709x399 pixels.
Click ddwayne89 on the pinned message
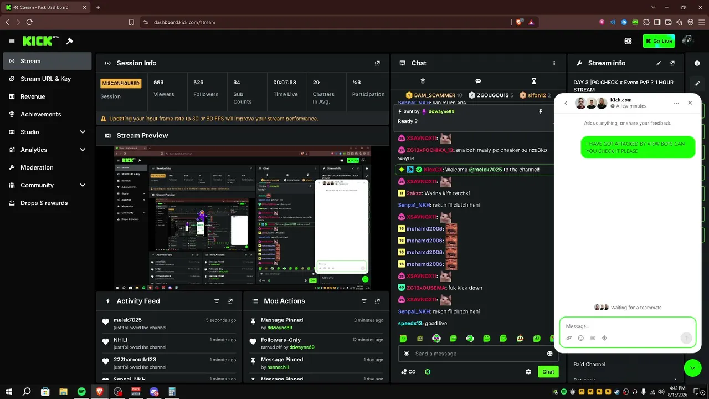point(441,111)
